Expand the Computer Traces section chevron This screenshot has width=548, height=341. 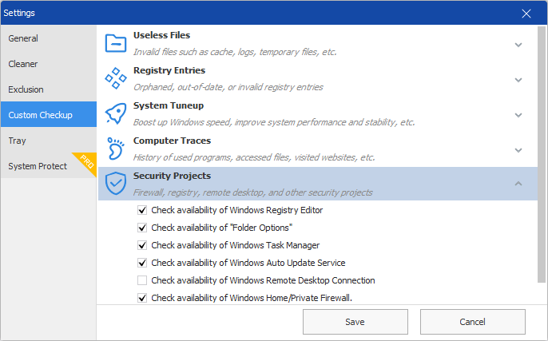click(518, 150)
